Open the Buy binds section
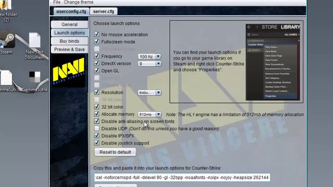 [x=69, y=41]
